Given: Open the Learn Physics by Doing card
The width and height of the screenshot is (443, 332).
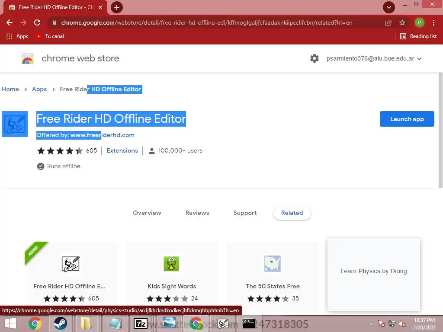Looking at the screenshot, I should click(x=373, y=274).
